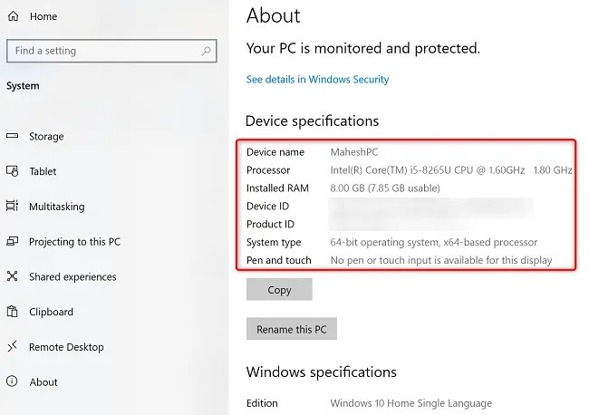The height and width of the screenshot is (415, 589).
Task: Go to Multitasking settings
Action: pyautogui.click(x=56, y=207)
